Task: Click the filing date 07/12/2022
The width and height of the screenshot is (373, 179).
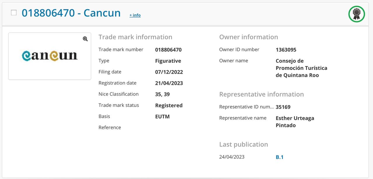Action: 169,72
